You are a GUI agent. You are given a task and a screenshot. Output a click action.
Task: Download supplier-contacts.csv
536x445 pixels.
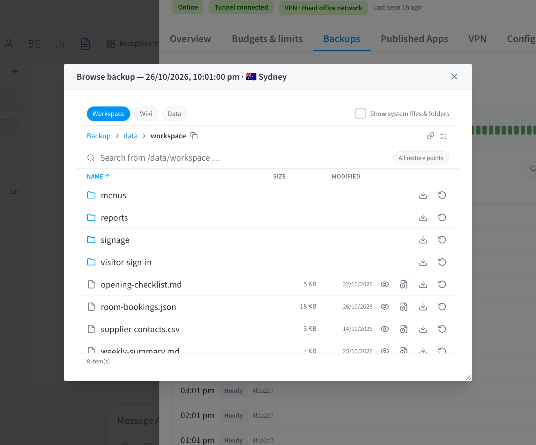point(423,329)
